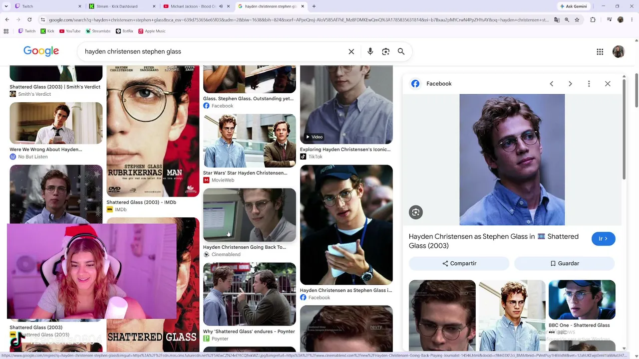The image size is (639, 359).
Task: Switch to the Stream - Kick Dashboard tab
Action: [x=122, y=6]
